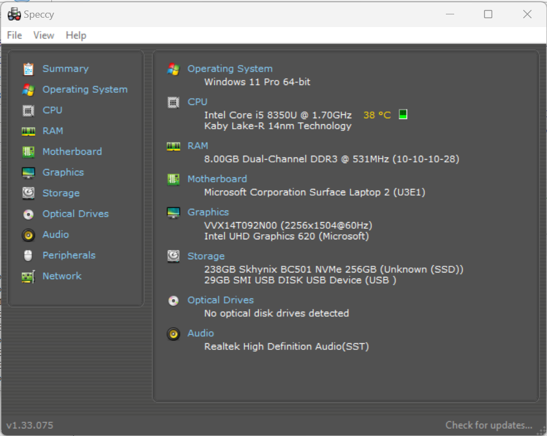Click the Intel UHD Graphics 620 text
This screenshot has width=547, height=436.
286,236
